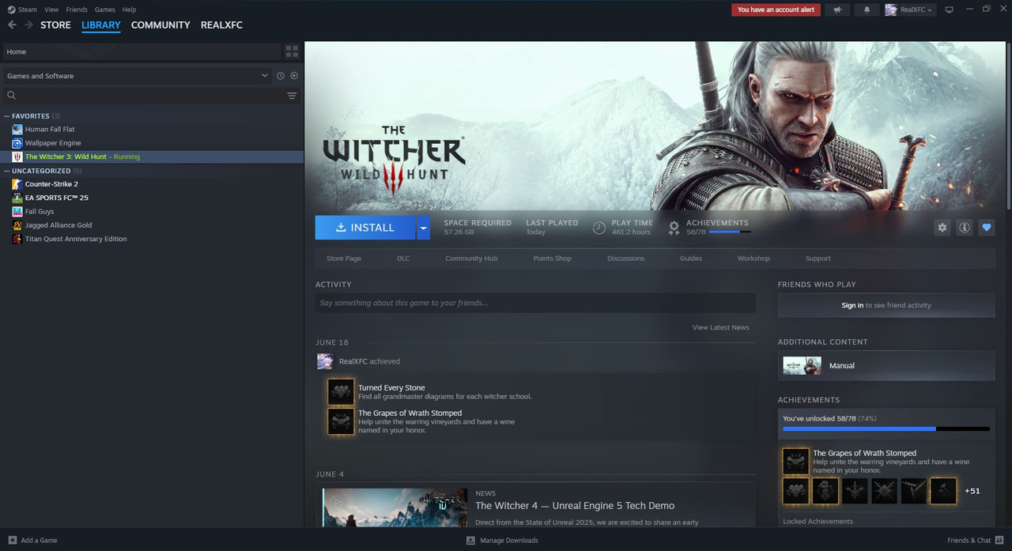Click Home in library sidebar
1012x551 pixels.
point(142,51)
